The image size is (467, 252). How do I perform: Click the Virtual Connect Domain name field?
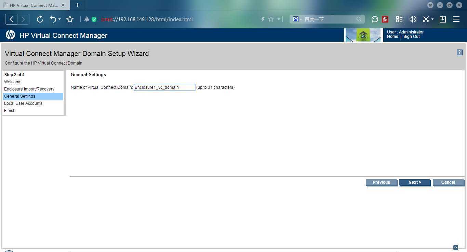coord(164,87)
